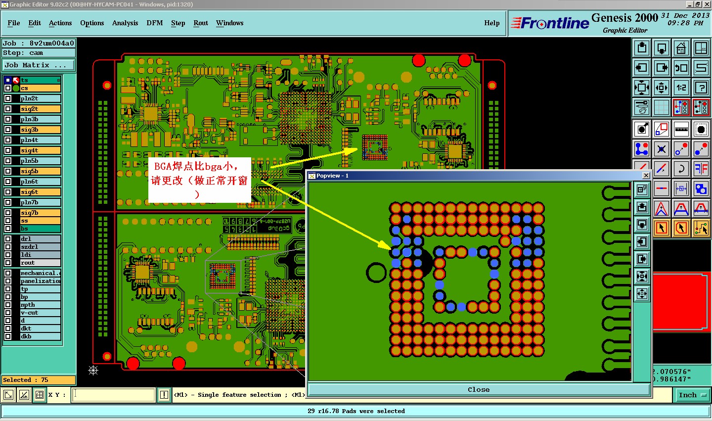Click the home view icon
The height and width of the screenshot is (421, 712).
coord(681,48)
